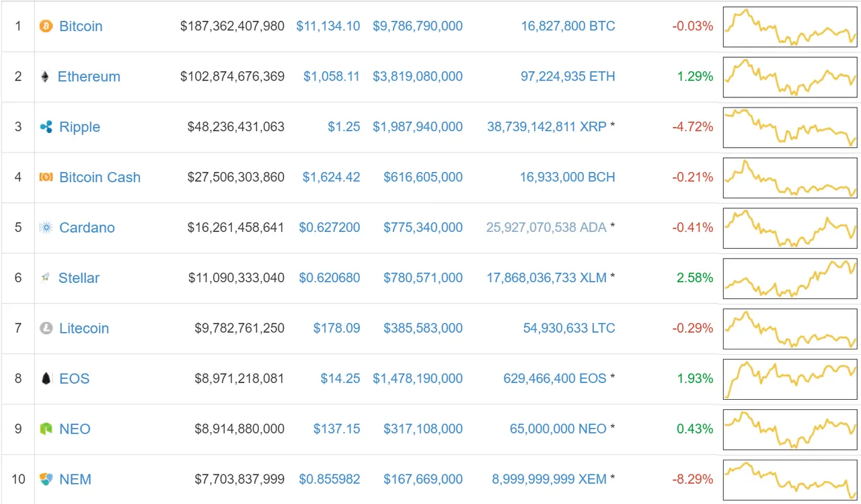Click Ethereum volume $3,819,080,000

point(418,77)
